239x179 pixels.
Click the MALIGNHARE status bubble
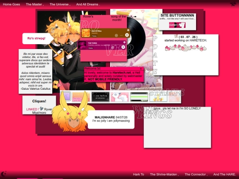(111, 119)
